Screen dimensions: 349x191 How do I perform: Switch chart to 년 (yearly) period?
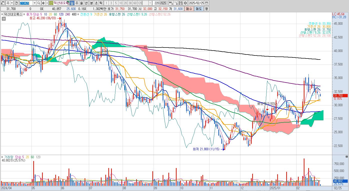(86, 3)
